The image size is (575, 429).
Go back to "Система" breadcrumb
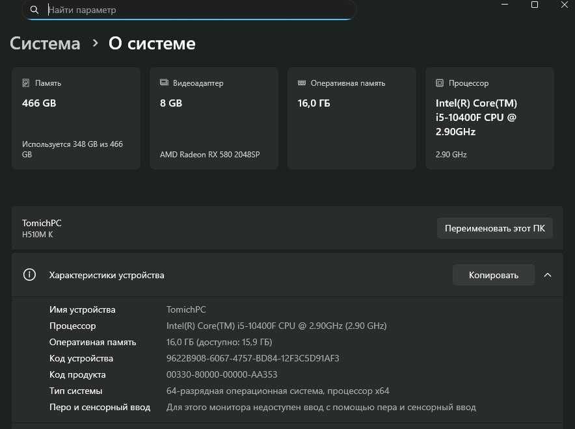coord(45,44)
